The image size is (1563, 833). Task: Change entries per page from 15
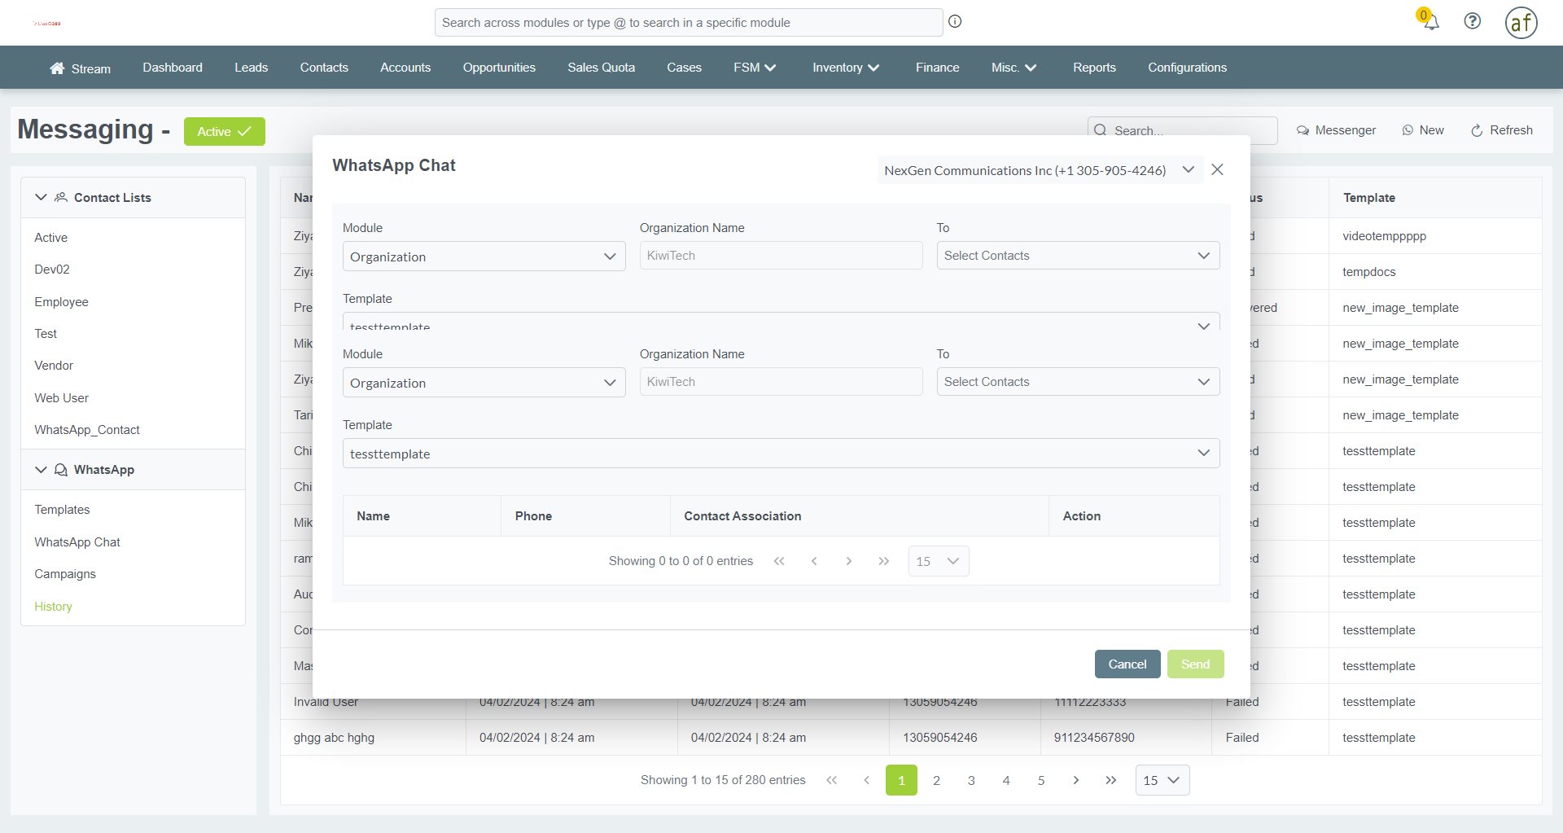coord(938,561)
